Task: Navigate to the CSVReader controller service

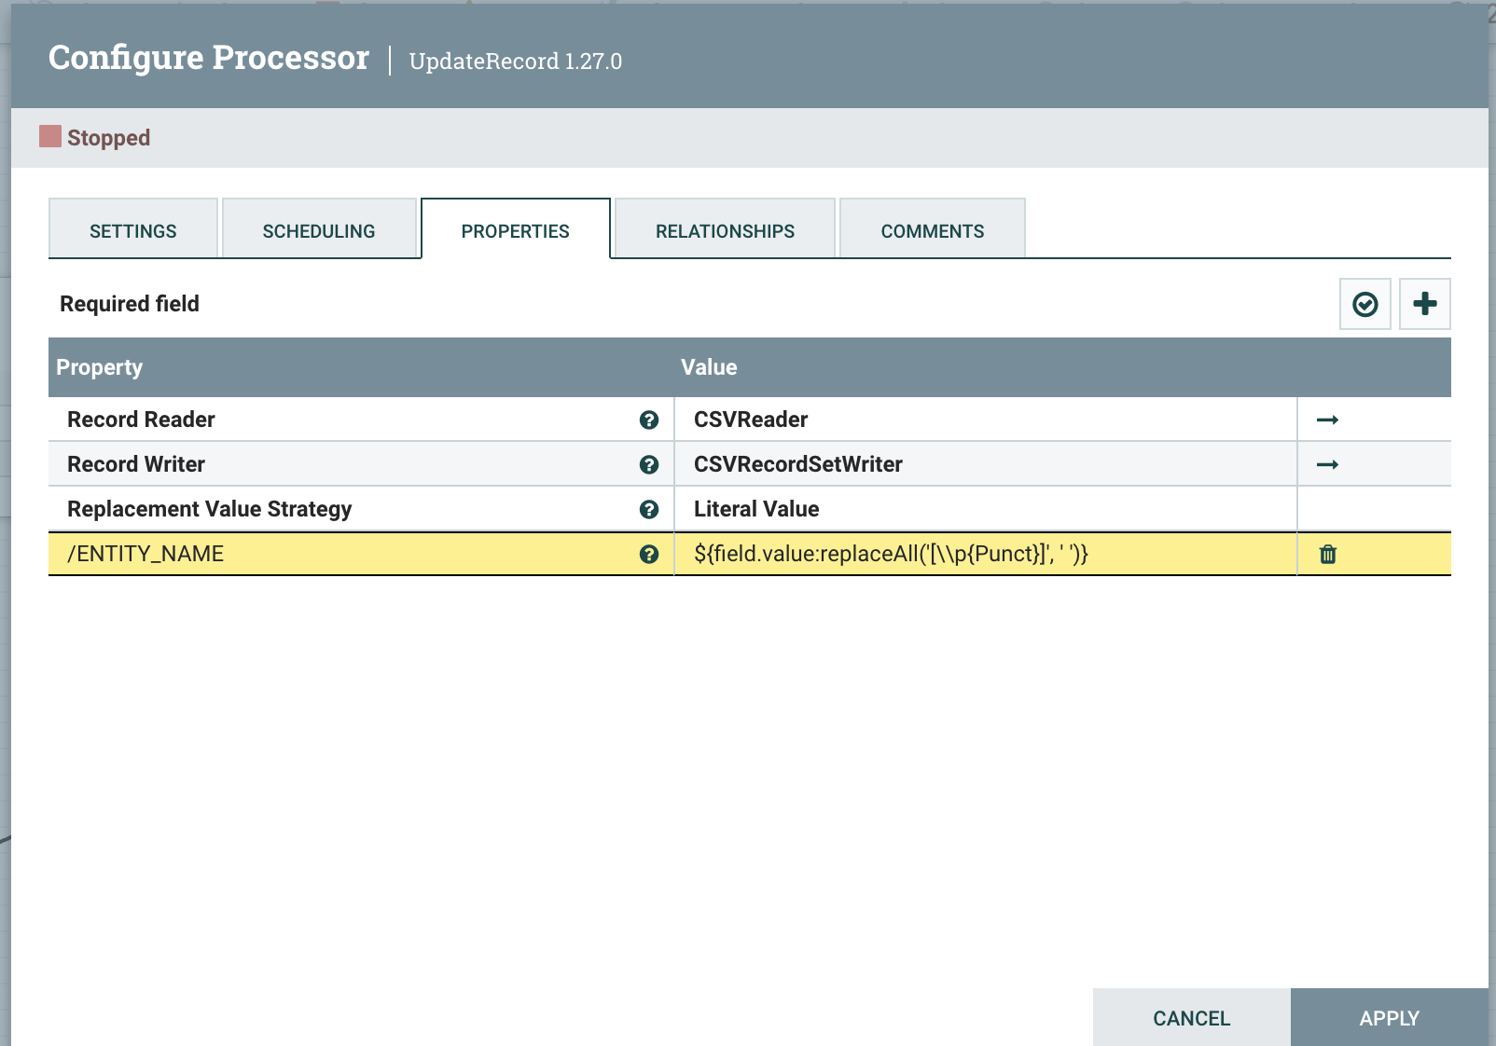Action: click(1328, 419)
